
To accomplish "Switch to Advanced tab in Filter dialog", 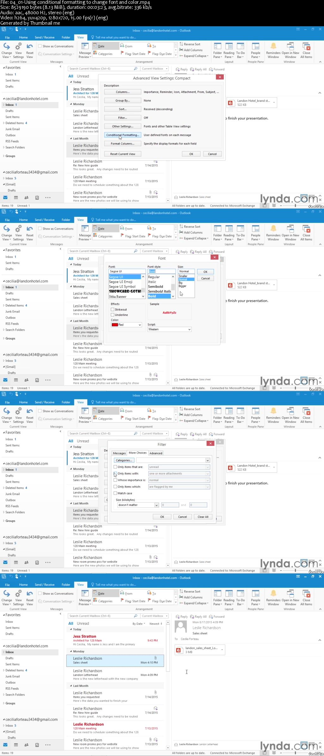I will tap(156, 453).
